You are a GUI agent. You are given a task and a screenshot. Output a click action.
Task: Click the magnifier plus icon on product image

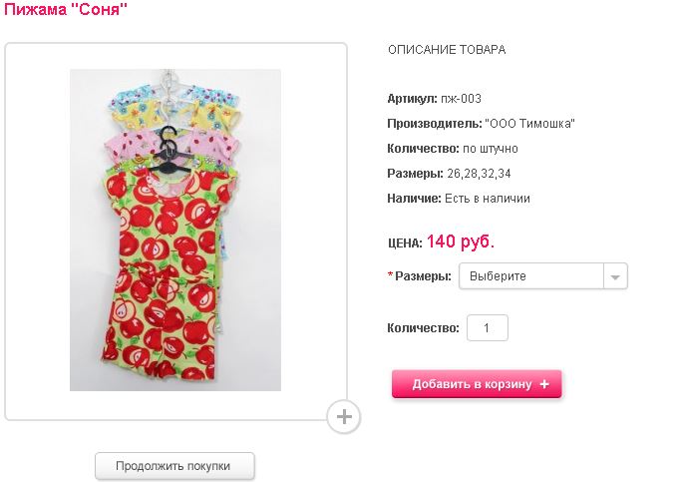[343, 417]
